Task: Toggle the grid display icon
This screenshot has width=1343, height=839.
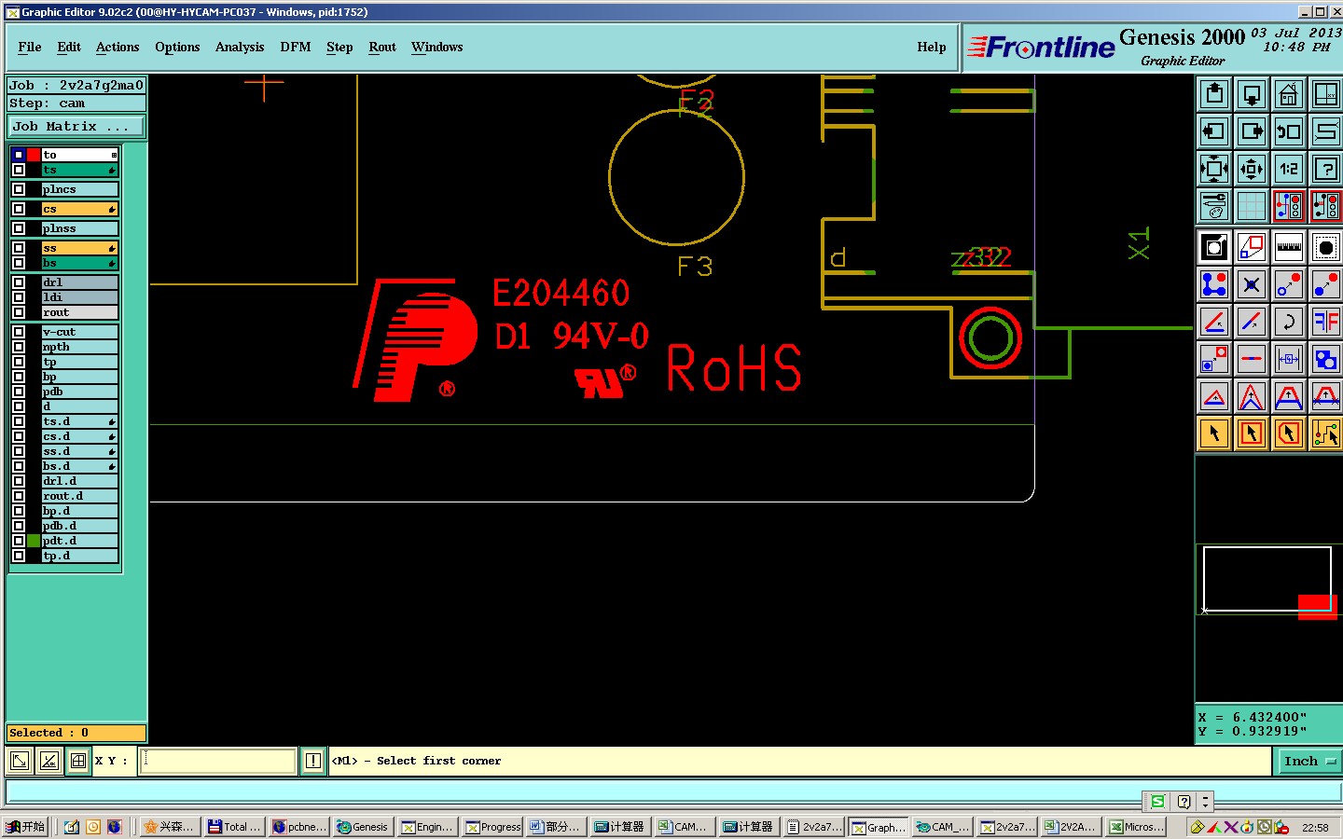Action: [1252, 206]
